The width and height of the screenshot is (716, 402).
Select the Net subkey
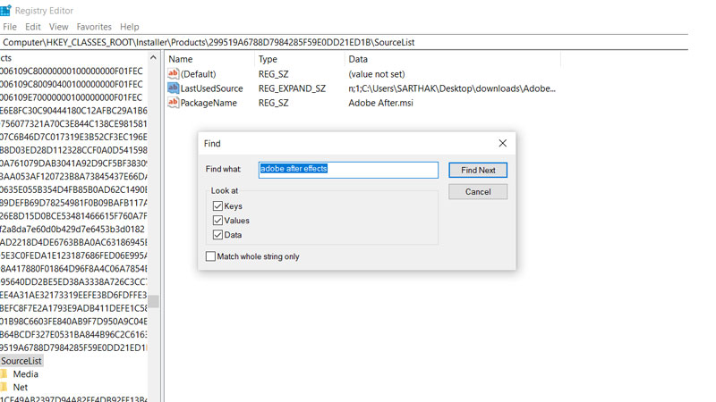tap(21, 388)
